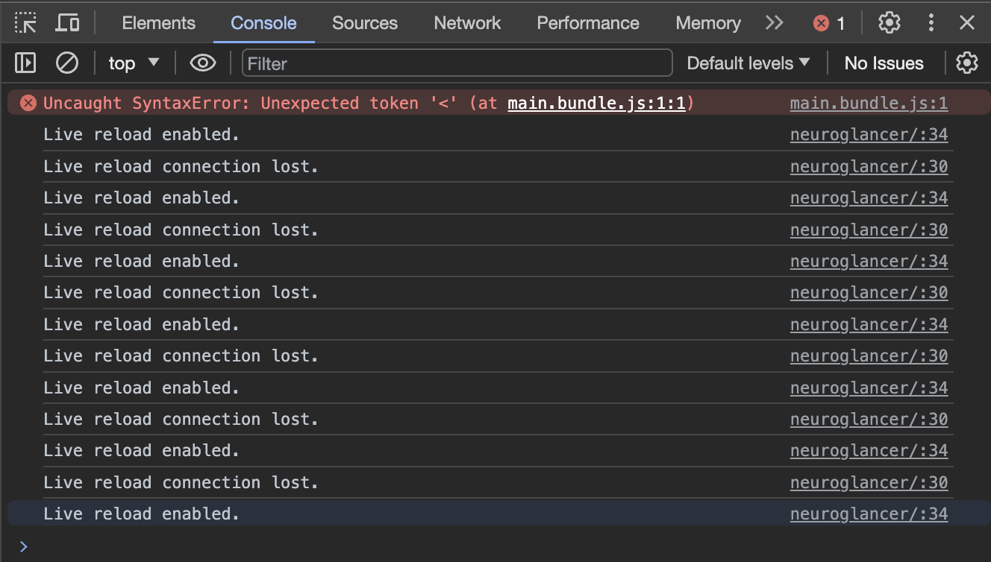
Task: Open the Default levels filter
Action: (x=748, y=63)
